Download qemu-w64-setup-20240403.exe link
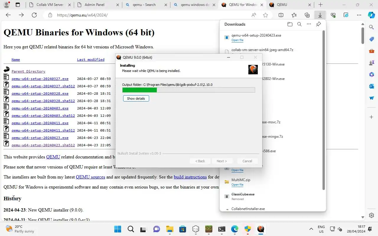 tap(40, 108)
